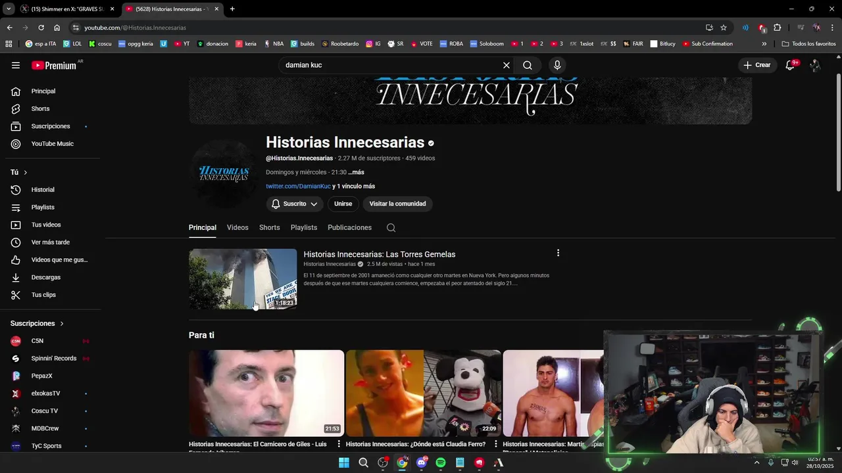
Task: Reload the page in the browser
Action: click(41, 28)
